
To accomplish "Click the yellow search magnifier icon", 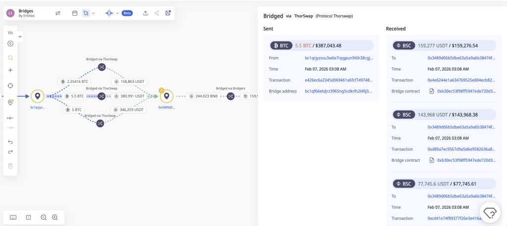I will coord(10,58).
